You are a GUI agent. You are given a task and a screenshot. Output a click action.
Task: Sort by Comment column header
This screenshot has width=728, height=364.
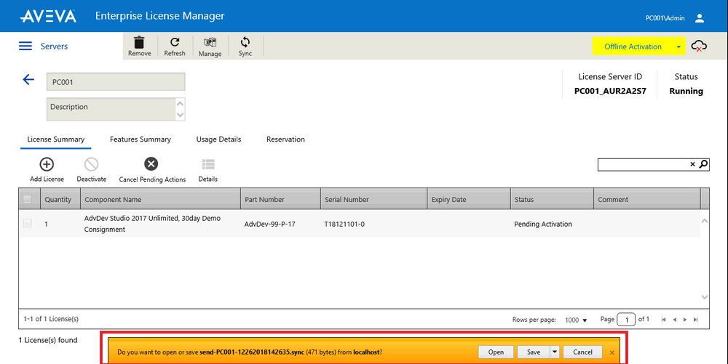coord(646,199)
